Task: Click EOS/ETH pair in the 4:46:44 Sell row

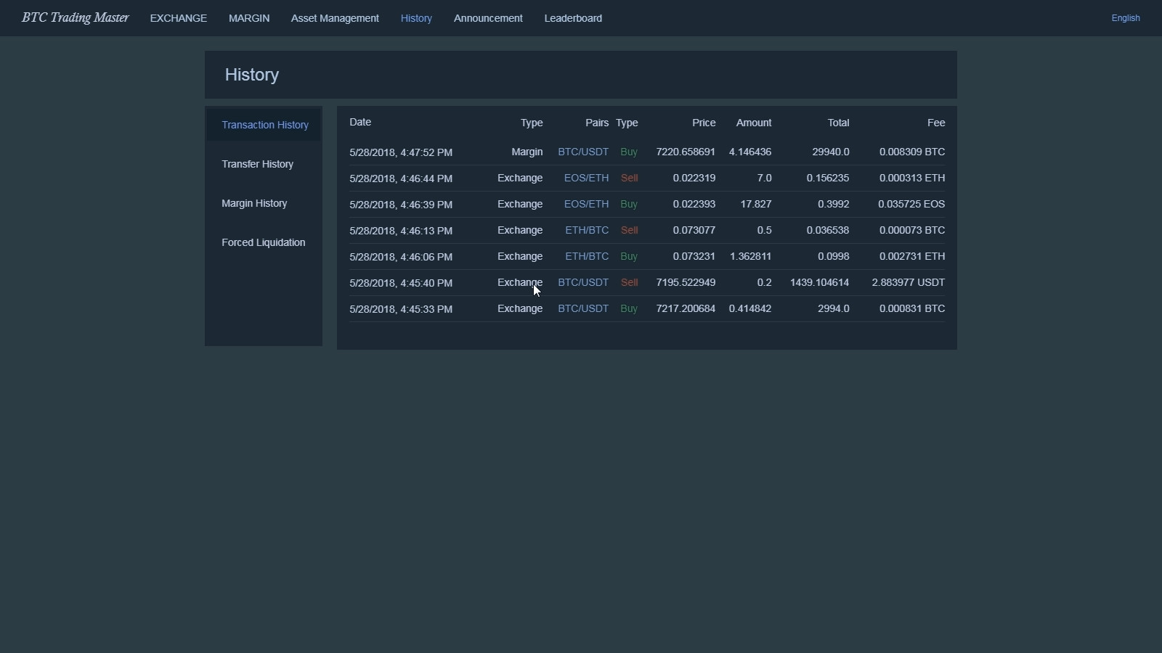Action: (586, 178)
